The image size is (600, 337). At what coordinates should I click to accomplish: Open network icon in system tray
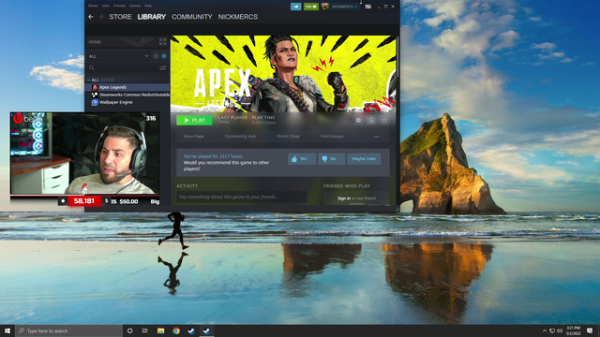[x=552, y=330]
